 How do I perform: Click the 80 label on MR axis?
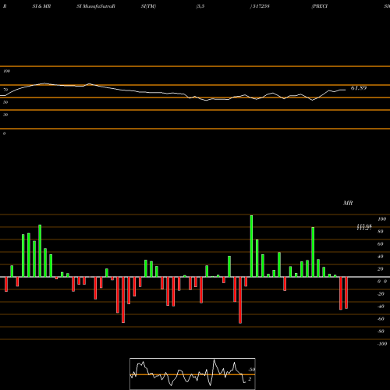(381, 232)
